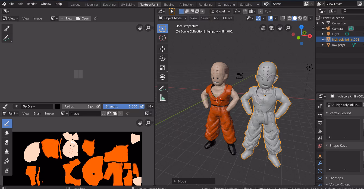Toggle strength pressure sensitivity button
This screenshot has height=189, width=364.
coord(142,106)
